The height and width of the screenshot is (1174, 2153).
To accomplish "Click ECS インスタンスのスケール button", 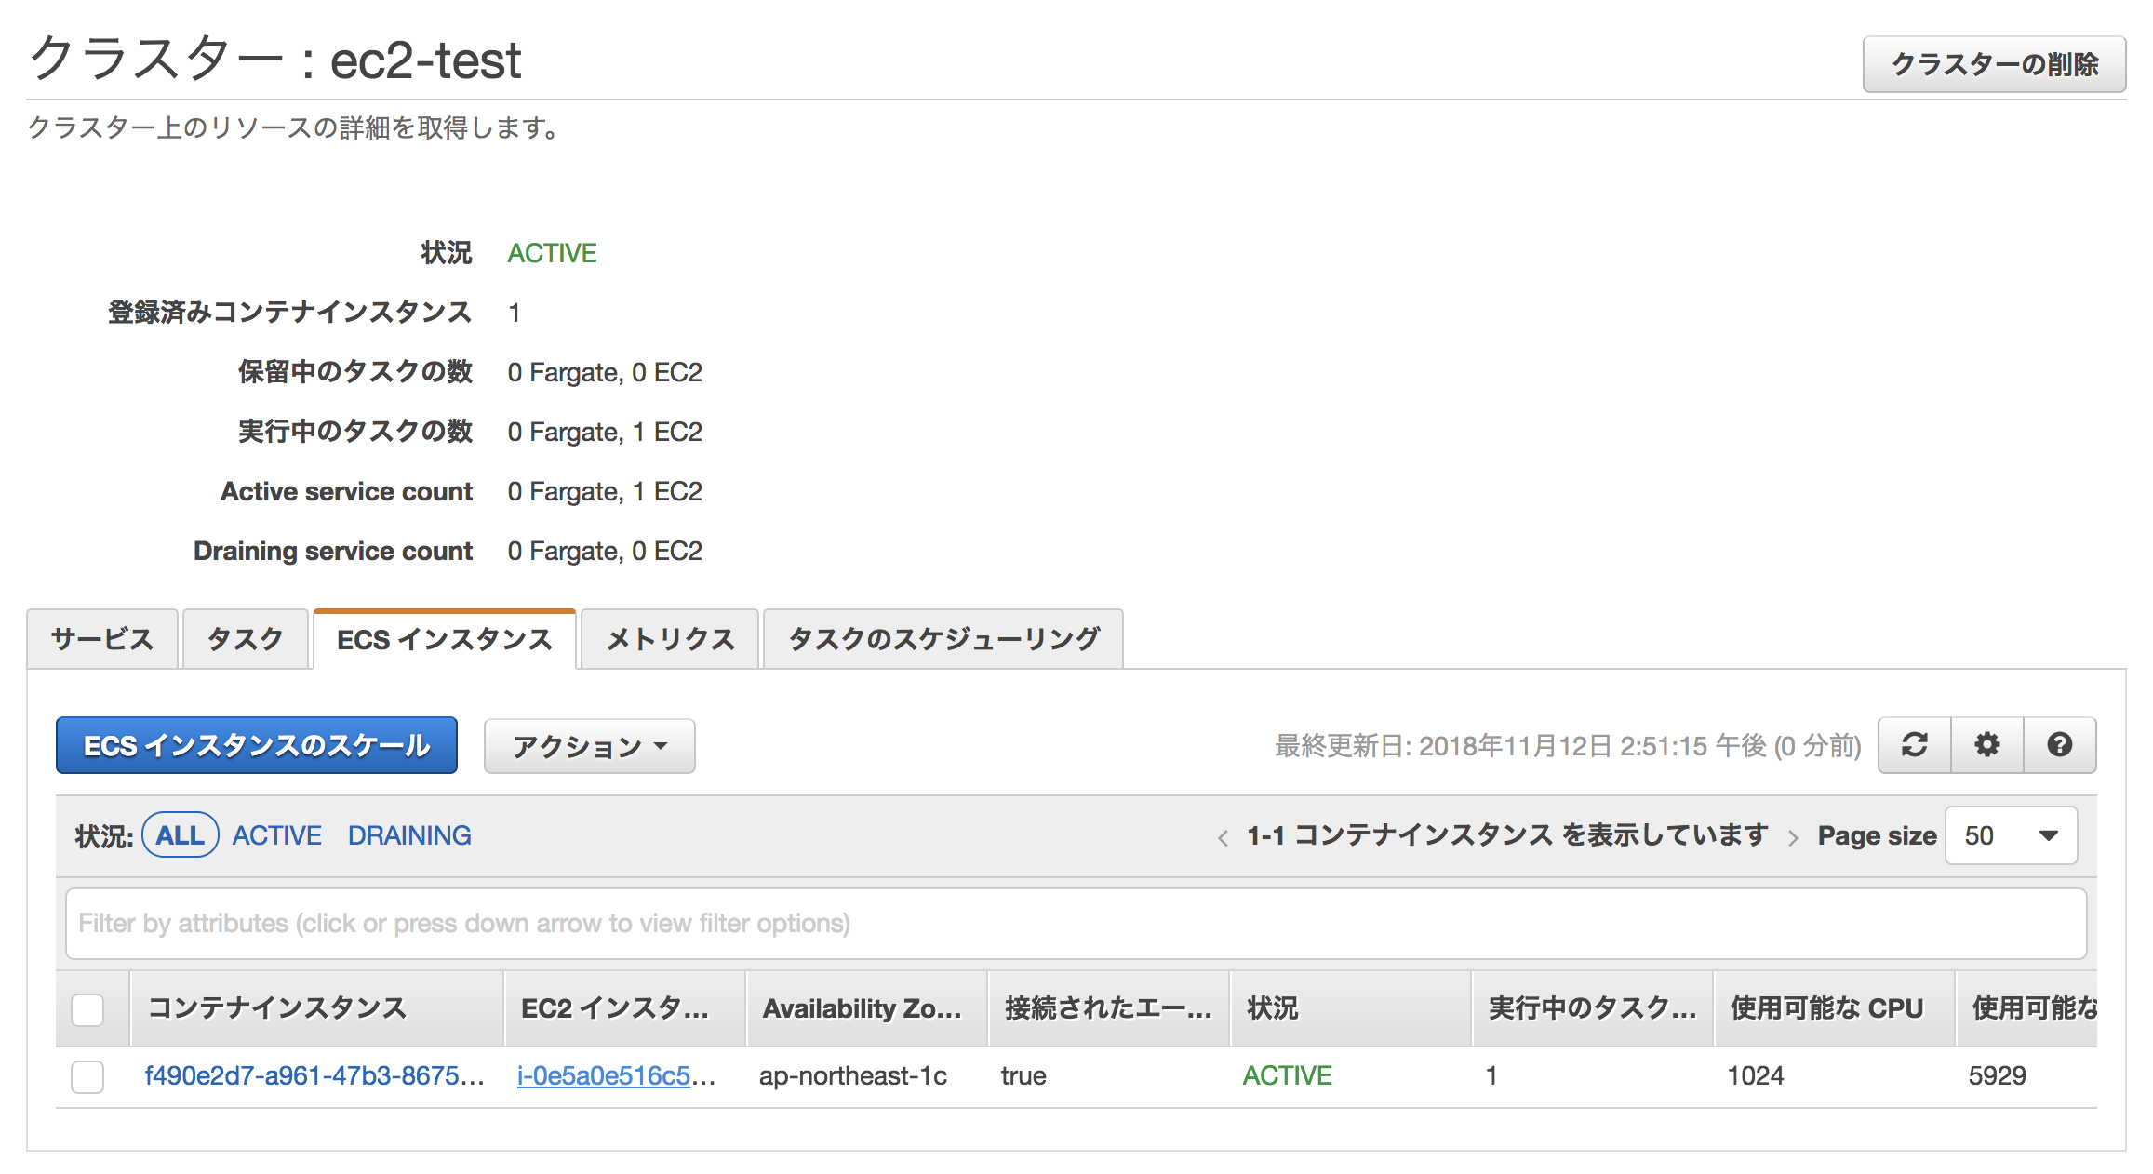I will click(257, 745).
